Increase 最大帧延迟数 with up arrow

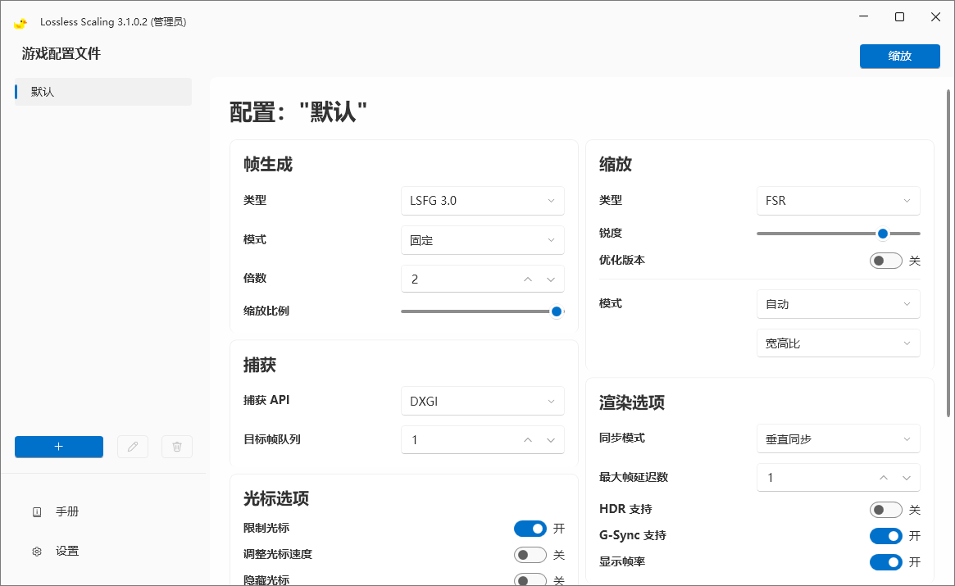tap(884, 478)
